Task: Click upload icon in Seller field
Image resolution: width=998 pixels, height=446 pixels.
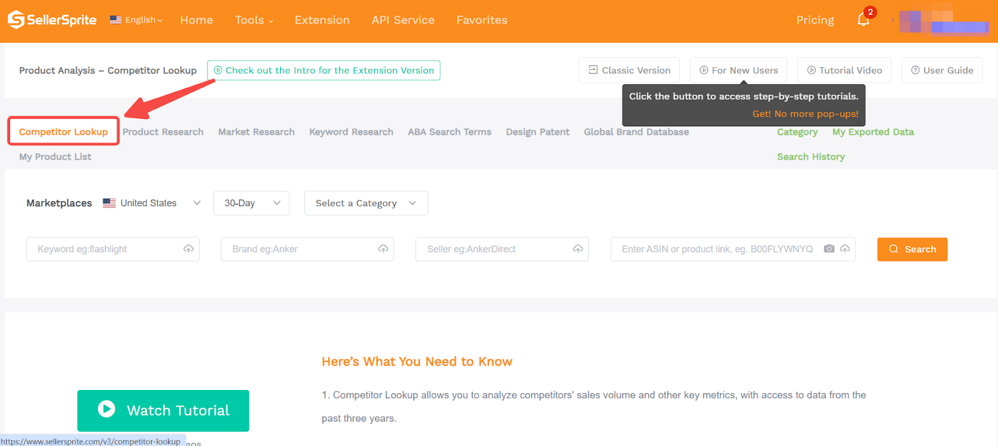Action: click(578, 249)
